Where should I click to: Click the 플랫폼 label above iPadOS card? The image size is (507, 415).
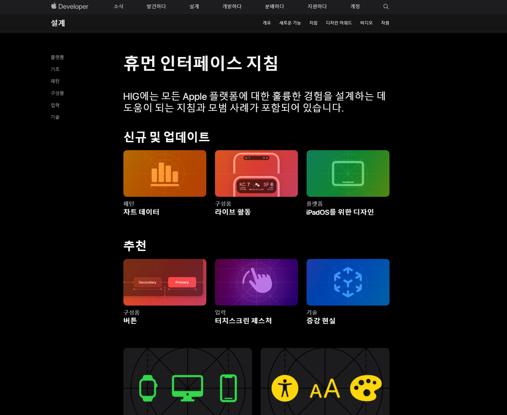(x=315, y=204)
